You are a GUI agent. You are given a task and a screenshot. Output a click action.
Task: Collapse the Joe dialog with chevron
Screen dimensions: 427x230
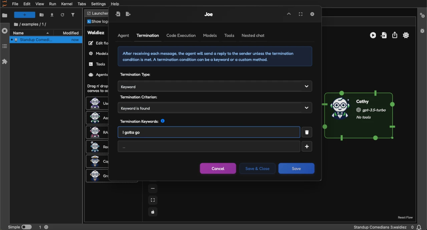click(289, 14)
